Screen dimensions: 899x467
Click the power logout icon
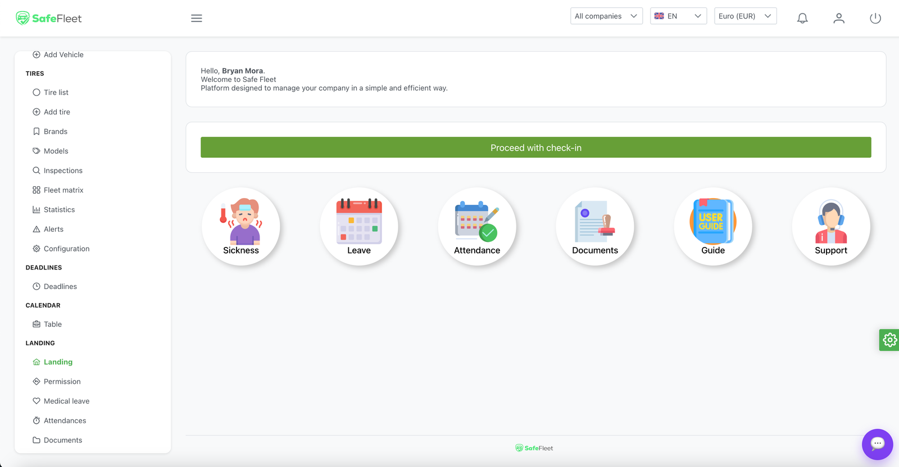coord(875,19)
